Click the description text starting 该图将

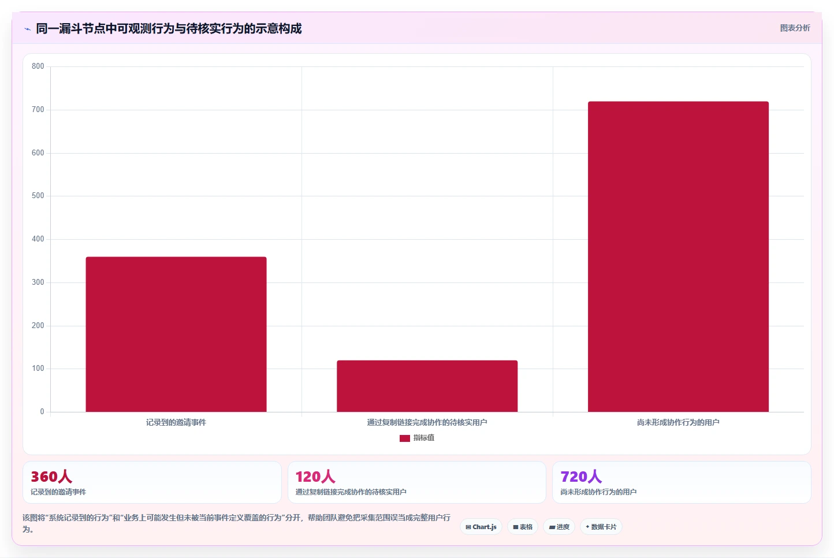[236, 523]
